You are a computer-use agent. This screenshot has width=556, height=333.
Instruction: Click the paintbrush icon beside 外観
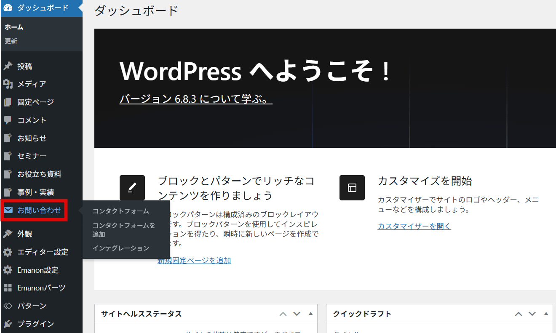[8, 234]
